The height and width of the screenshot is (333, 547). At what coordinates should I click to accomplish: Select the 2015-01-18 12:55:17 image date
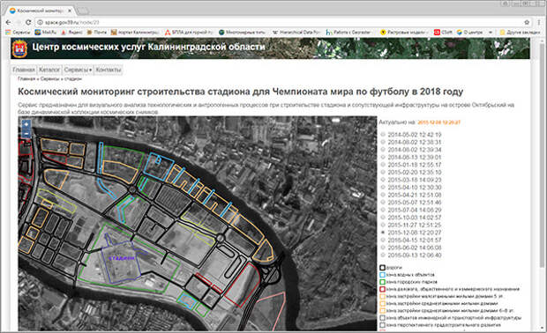click(x=383, y=165)
